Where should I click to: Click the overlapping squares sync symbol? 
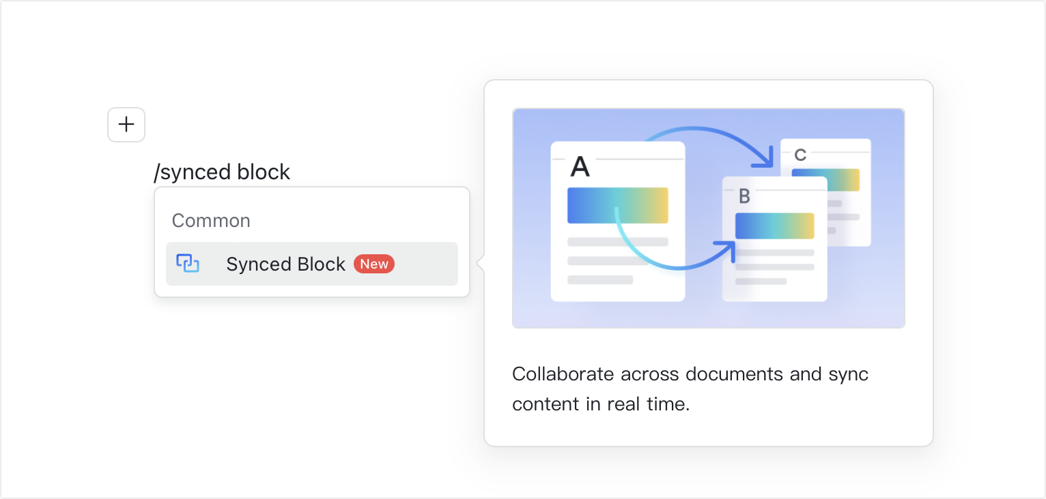pos(188,263)
